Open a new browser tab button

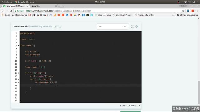61,6
